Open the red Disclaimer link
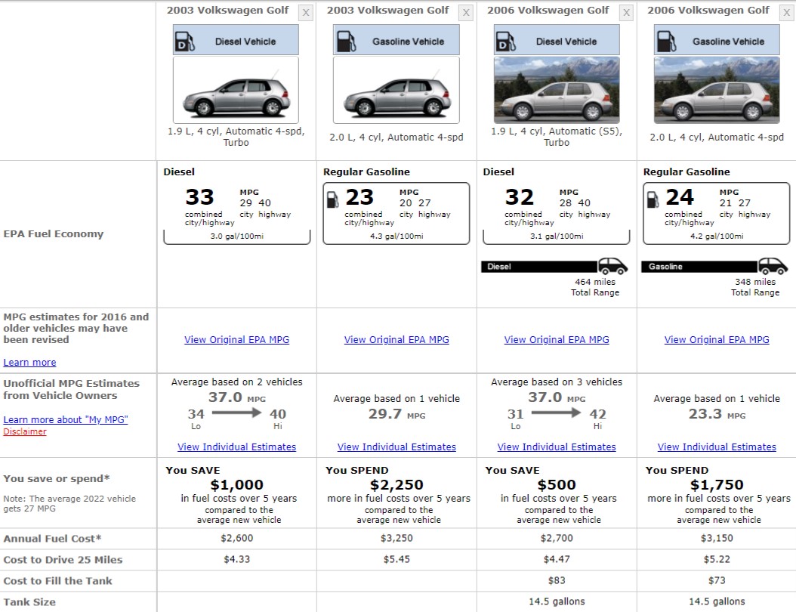Image resolution: width=796 pixels, height=612 pixels. coord(25,431)
